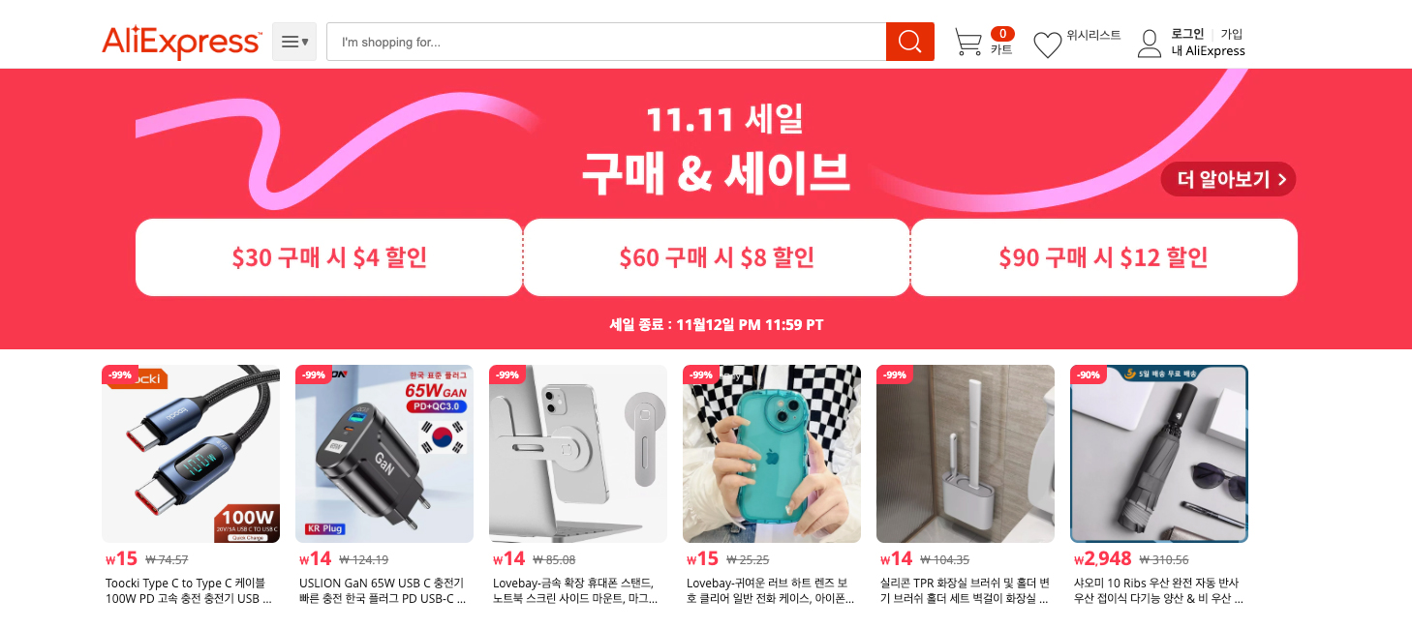Open the USLION GaN 65W charger thumbnail

[x=384, y=454]
